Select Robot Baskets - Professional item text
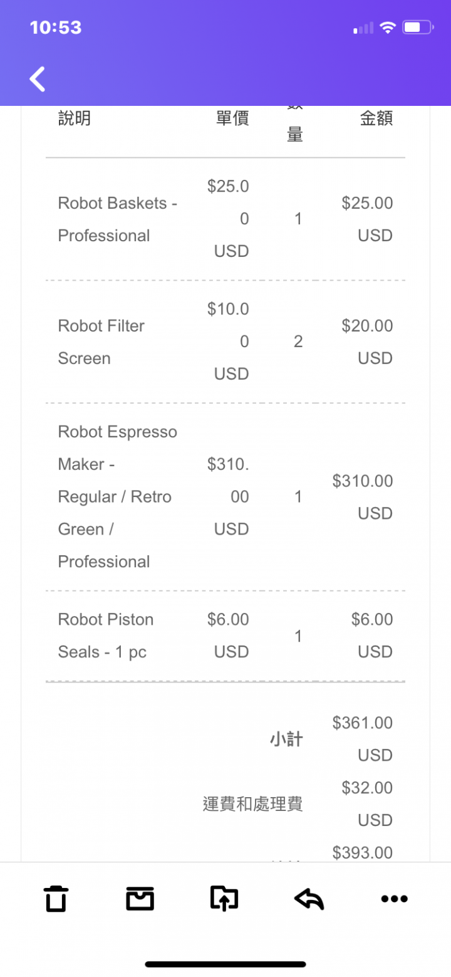The image size is (451, 977). pos(118,219)
